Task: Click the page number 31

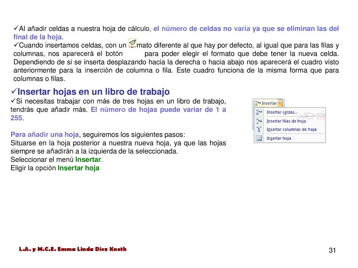Action: coord(332,250)
